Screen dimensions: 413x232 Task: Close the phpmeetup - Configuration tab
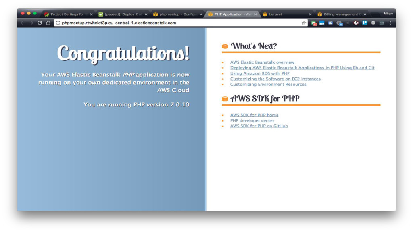point(201,14)
